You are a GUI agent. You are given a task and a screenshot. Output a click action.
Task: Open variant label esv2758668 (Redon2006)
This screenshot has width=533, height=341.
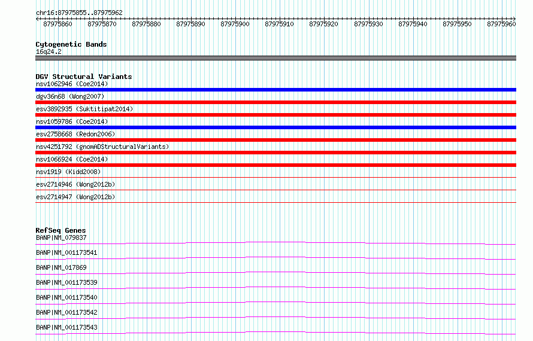(75, 134)
